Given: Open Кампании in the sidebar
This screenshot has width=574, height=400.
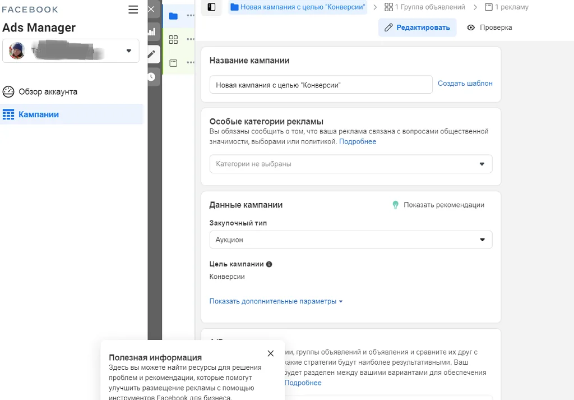Looking at the screenshot, I should [x=39, y=114].
